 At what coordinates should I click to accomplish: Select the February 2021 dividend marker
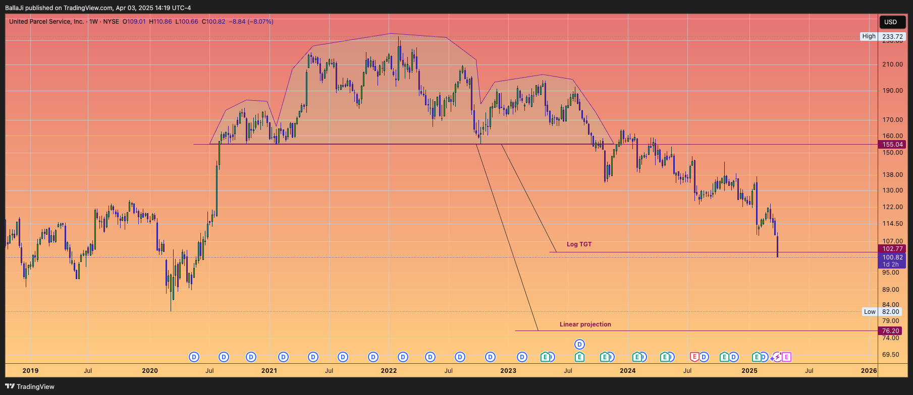tap(284, 357)
